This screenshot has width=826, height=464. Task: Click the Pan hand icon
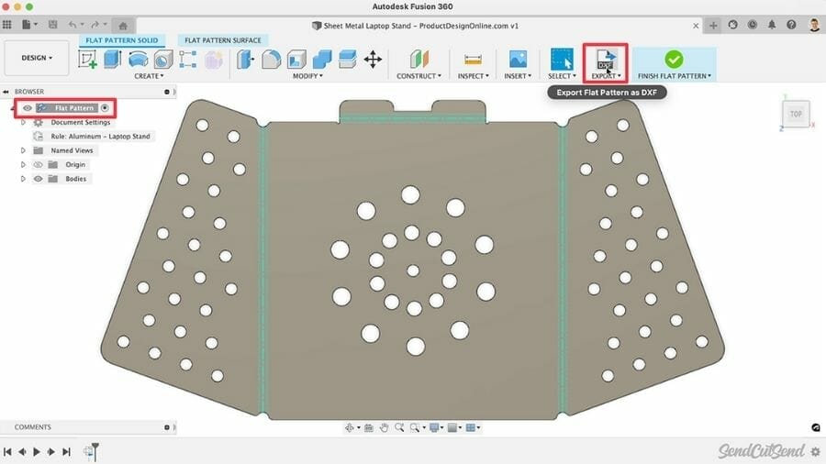pyautogui.click(x=384, y=427)
